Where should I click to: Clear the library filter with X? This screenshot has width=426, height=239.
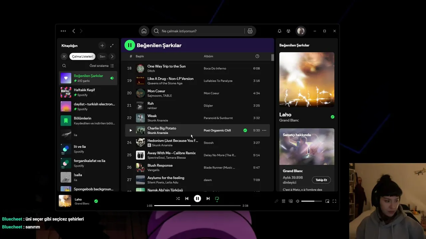pos(64,56)
